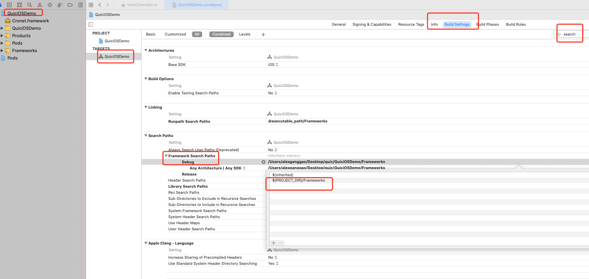
Task: Click project document icon under PROJECT
Action: click(x=101, y=41)
